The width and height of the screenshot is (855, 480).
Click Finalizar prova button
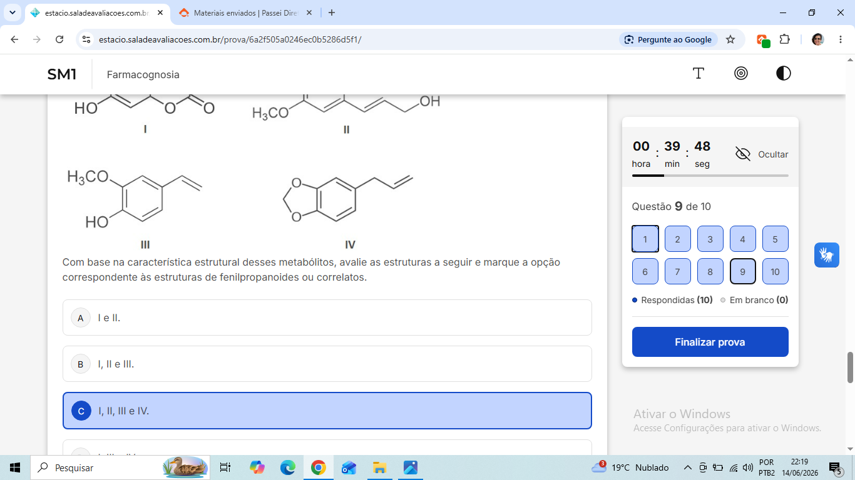710,342
